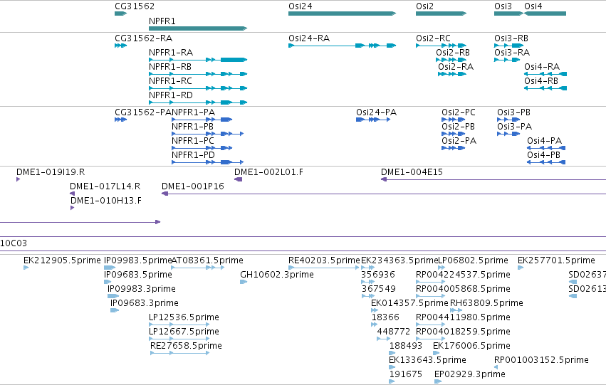Screen dimensions: 606x385
Task: Click transcript Osi3-RA
Action: (507, 60)
